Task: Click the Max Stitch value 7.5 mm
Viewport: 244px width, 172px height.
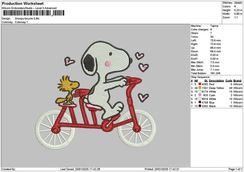Action: pos(215,62)
